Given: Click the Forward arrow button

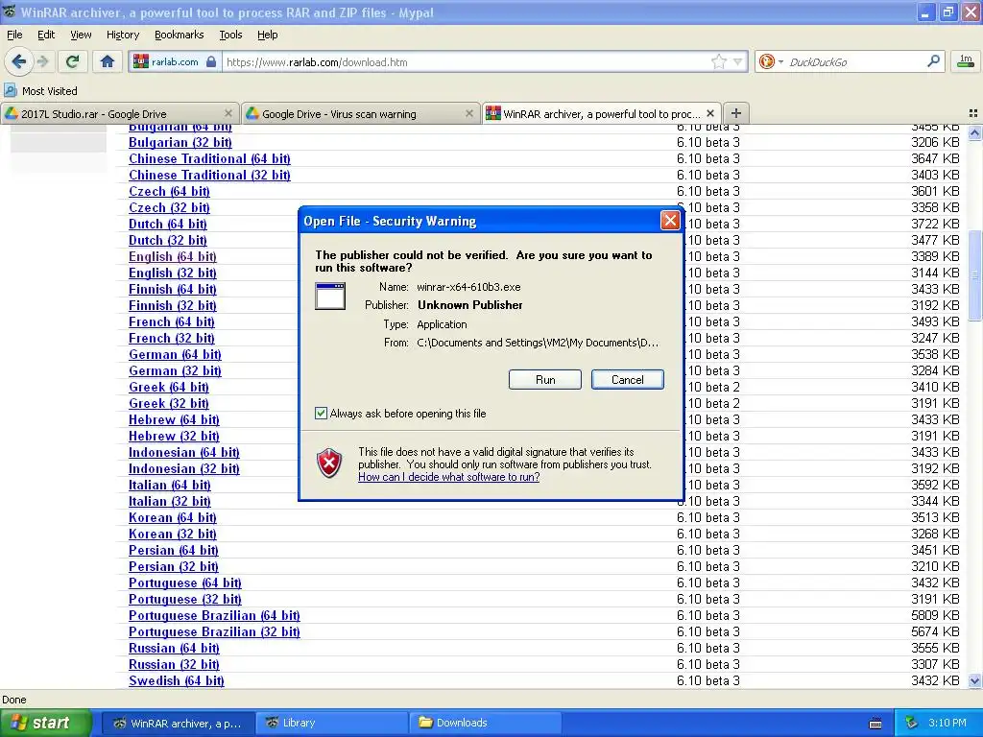Looking at the screenshot, I should click(42, 61).
